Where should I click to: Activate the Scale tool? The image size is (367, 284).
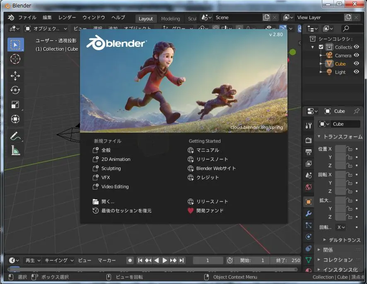click(15, 104)
